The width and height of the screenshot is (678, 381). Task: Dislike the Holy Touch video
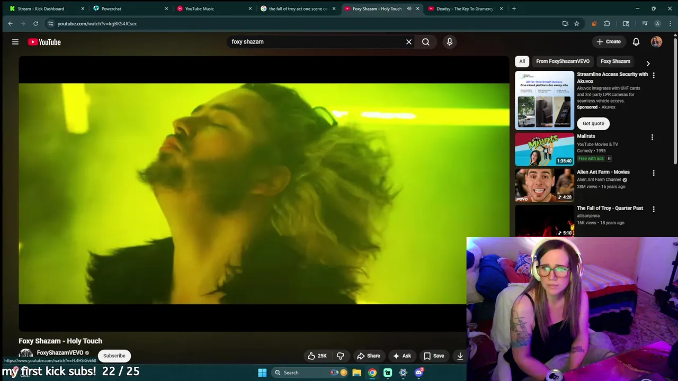(x=341, y=356)
